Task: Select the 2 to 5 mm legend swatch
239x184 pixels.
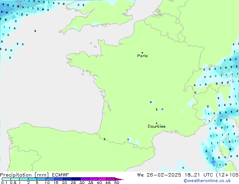Action: 32,179
